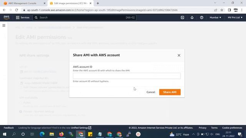Close the Edit image permissions tab
This screenshot has height=138, width=246.
click(x=90, y=3)
